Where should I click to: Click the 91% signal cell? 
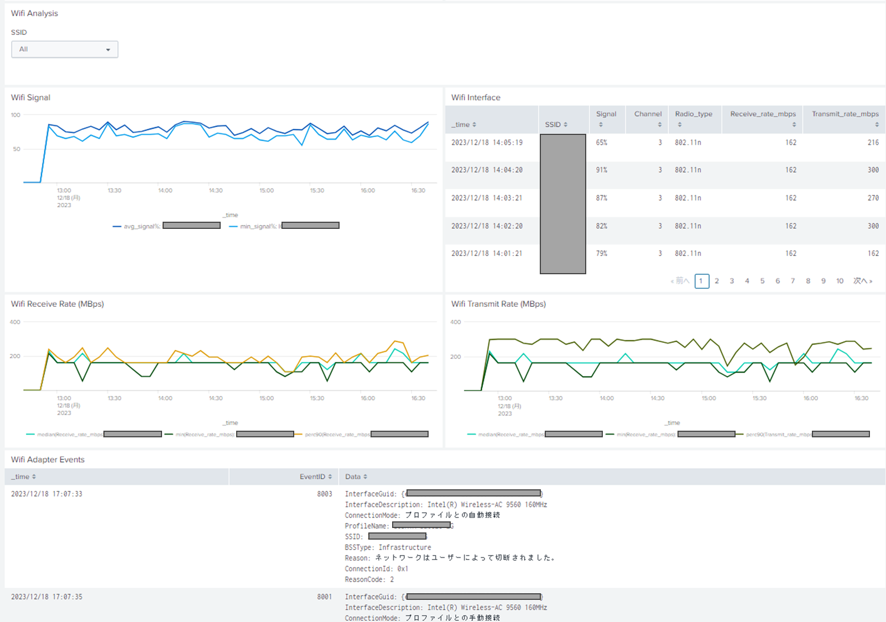pyautogui.click(x=602, y=170)
